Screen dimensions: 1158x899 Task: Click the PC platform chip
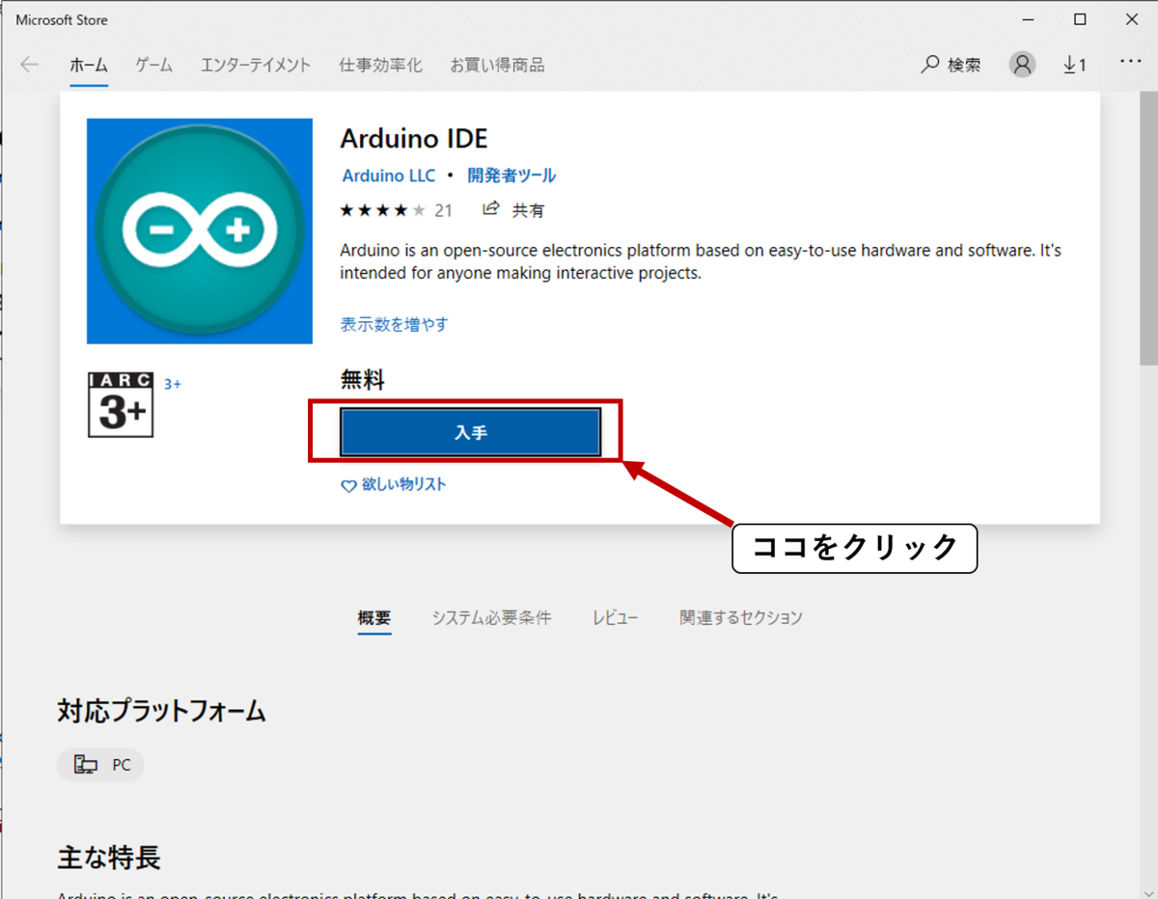[x=100, y=765]
